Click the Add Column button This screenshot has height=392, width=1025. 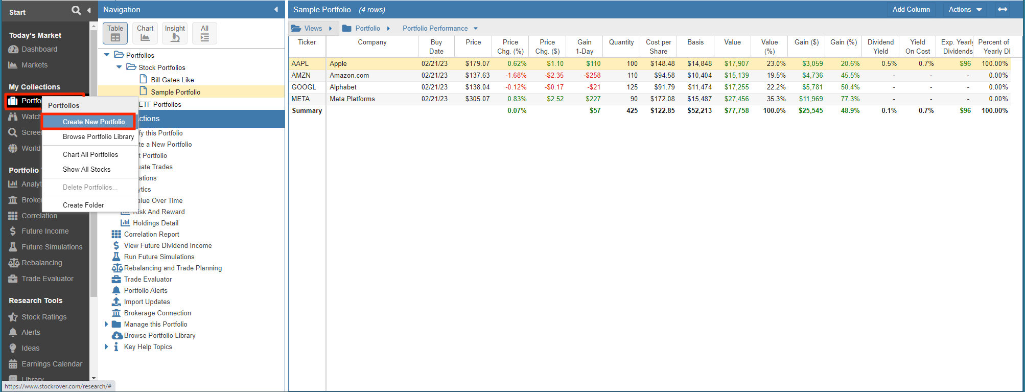(911, 9)
